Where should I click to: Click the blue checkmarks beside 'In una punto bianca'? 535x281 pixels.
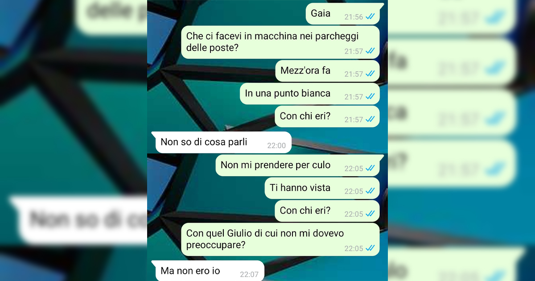click(370, 97)
